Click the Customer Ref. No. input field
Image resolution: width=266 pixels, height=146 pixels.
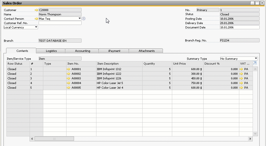click(60, 23)
